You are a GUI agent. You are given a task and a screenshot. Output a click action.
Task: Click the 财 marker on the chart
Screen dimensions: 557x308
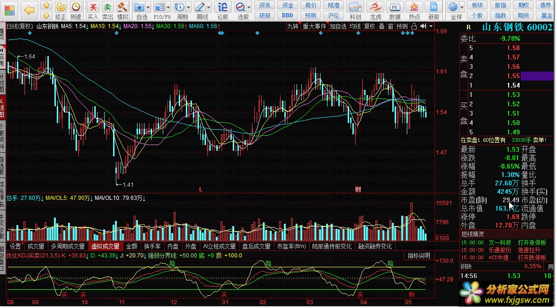click(x=358, y=190)
